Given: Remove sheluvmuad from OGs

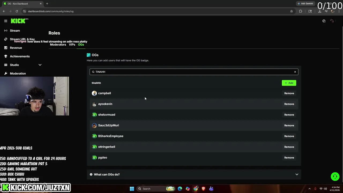Looking at the screenshot, I should click(289, 115).
